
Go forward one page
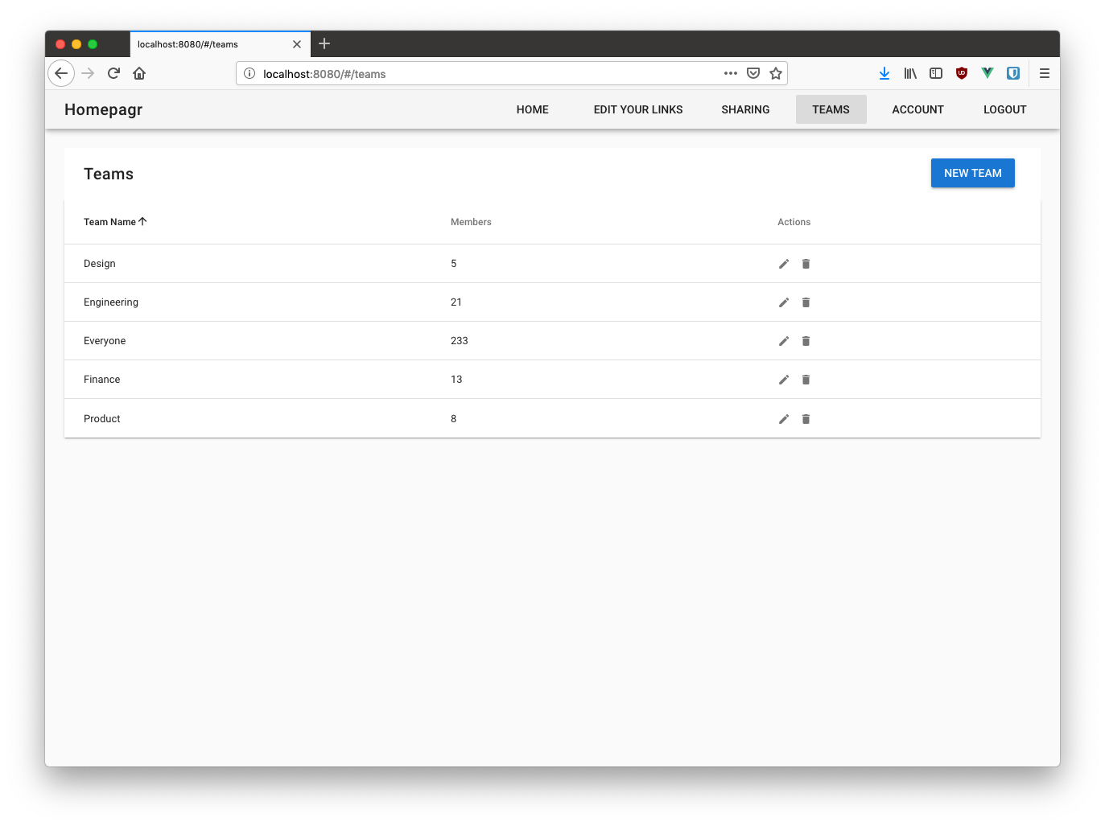[x=88, y=73]
